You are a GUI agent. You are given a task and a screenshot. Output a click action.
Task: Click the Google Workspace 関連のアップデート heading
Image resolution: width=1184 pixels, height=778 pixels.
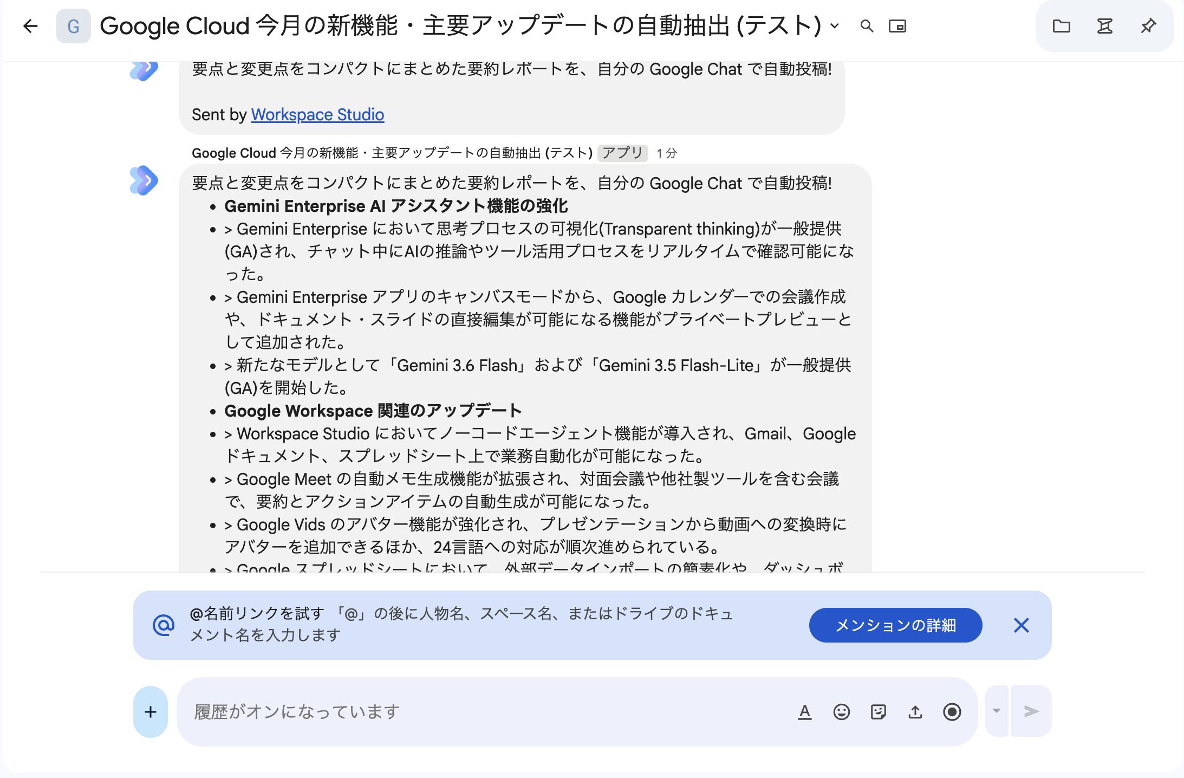tap(373, 411)
